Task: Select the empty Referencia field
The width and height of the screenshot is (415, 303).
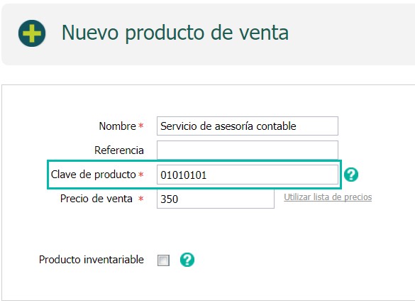Action: tap(247, 150)
